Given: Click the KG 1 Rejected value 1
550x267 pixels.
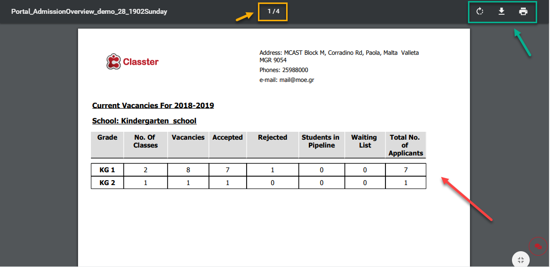Looking at the screenshot, I should point(273,170).
